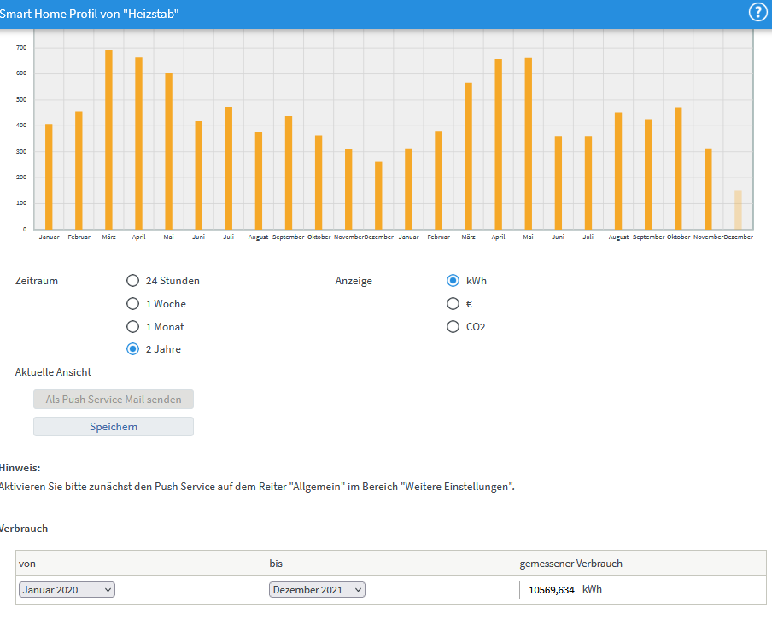The image size is (772, 625).
Task: Click the tallest bar, first-year März
Action: tap(108, 139)
